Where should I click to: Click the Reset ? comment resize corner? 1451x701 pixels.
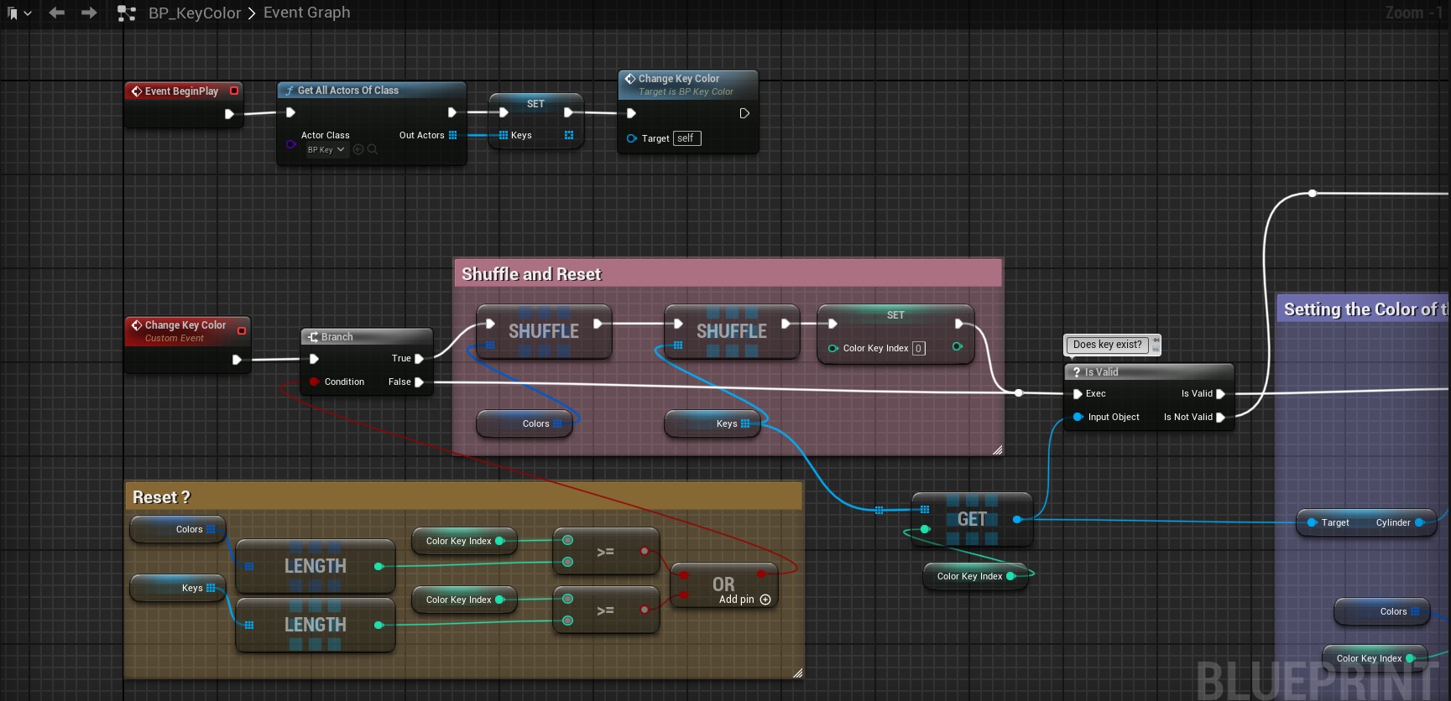click(x=797, y=672)
